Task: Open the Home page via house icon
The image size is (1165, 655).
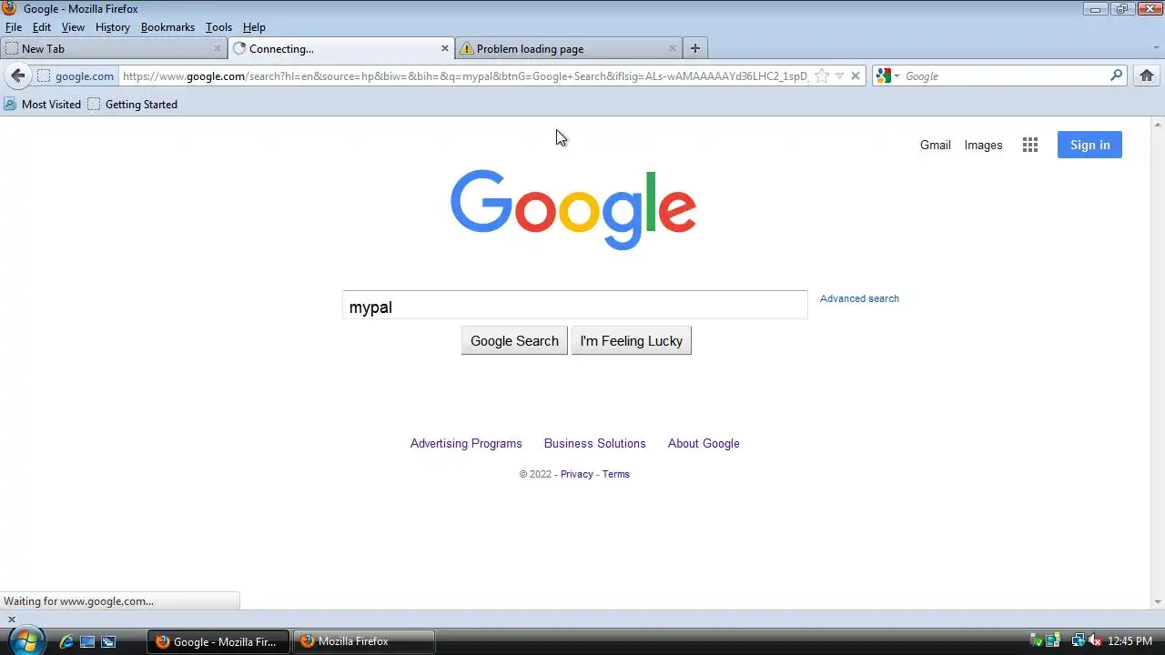Action: (1147, 76)
